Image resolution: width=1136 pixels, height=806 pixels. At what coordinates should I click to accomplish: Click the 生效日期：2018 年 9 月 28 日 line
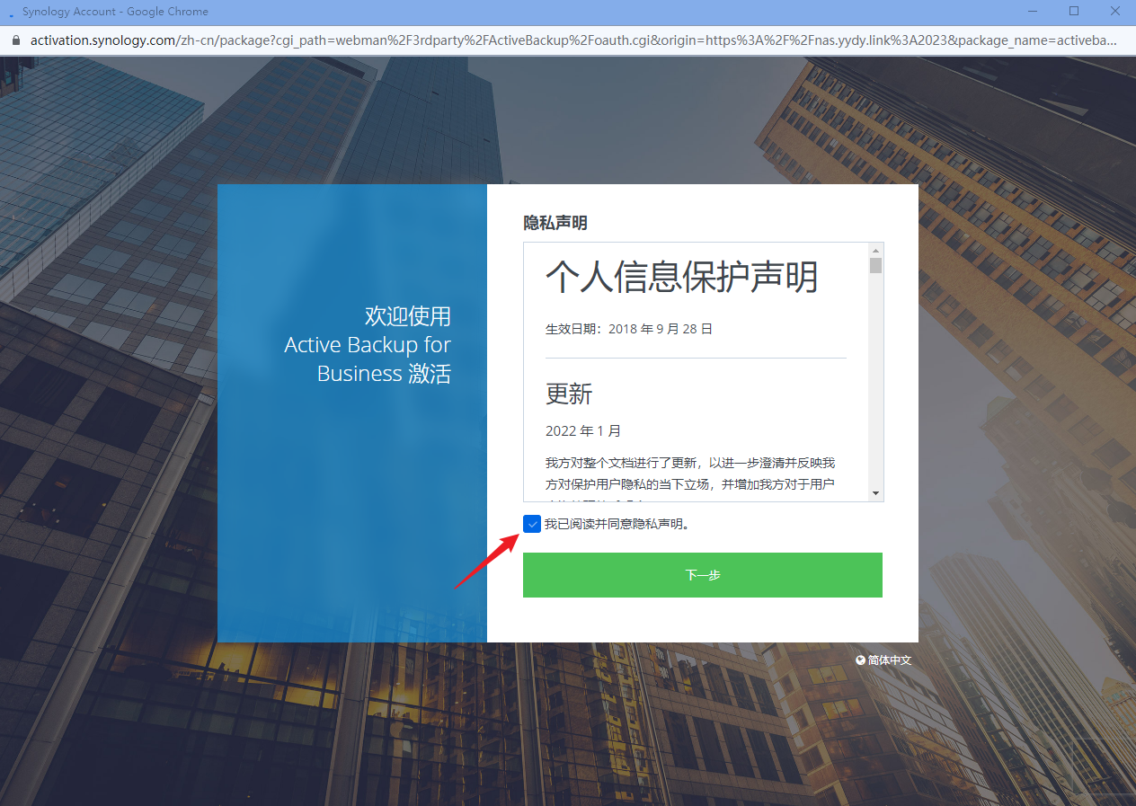coord(629,329)
